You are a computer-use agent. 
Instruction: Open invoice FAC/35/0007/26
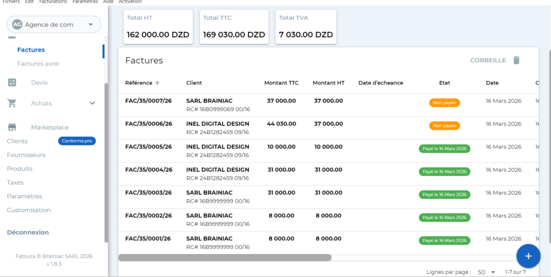(149, 101)
